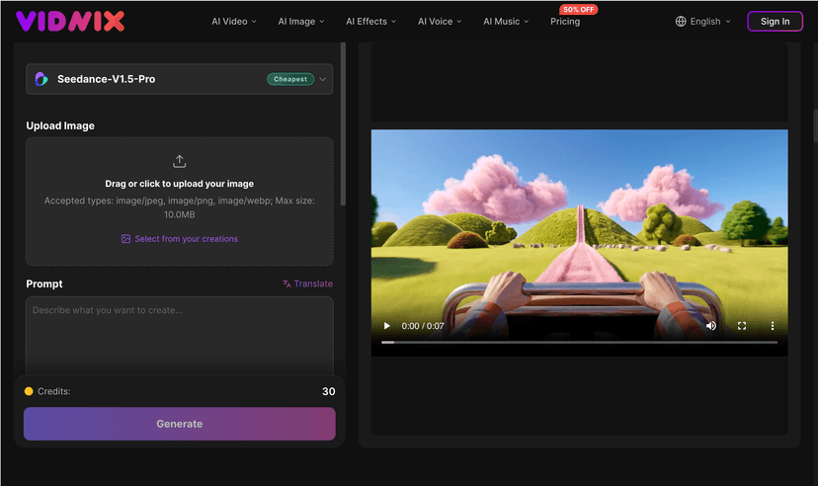Click the Cheapest tag
818x486 pixels.
pos(290,79)
